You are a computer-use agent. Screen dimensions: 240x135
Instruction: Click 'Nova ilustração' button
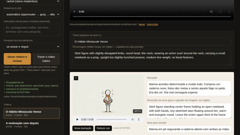pyautogui.click(x=83, y=128)
